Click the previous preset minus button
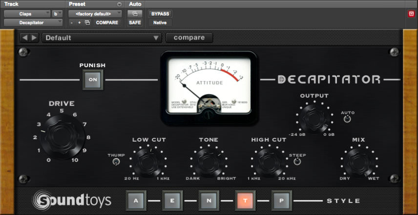The width and height of the screenshot is (418, 215). 72,22
